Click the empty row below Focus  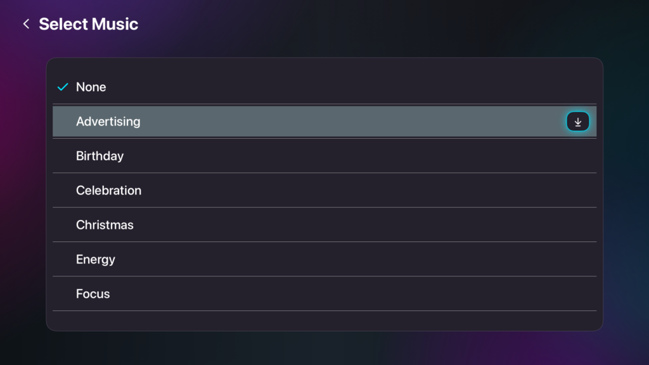pyautogui.click(x=324, y=320)
